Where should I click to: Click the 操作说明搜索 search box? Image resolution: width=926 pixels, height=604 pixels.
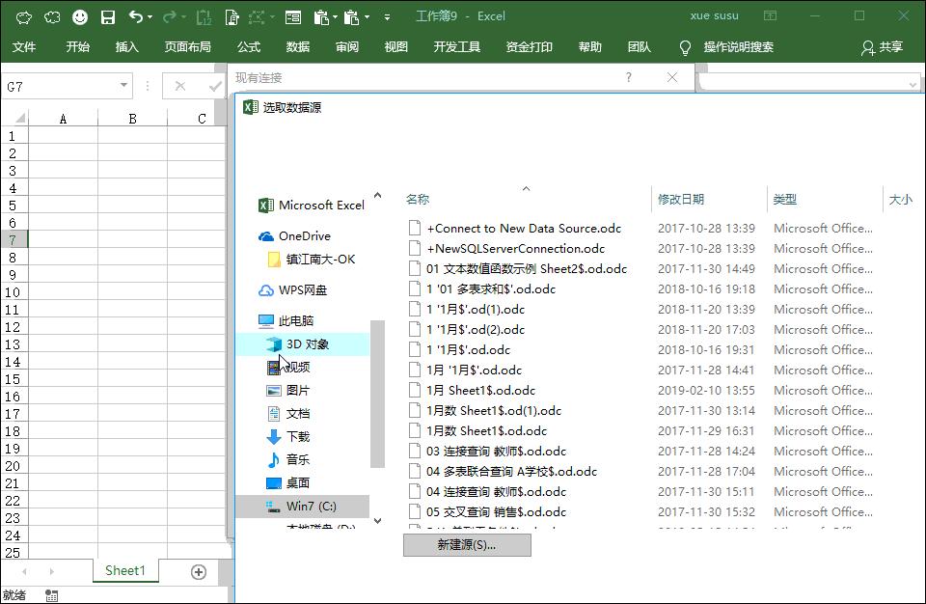[x=738, y=47]
